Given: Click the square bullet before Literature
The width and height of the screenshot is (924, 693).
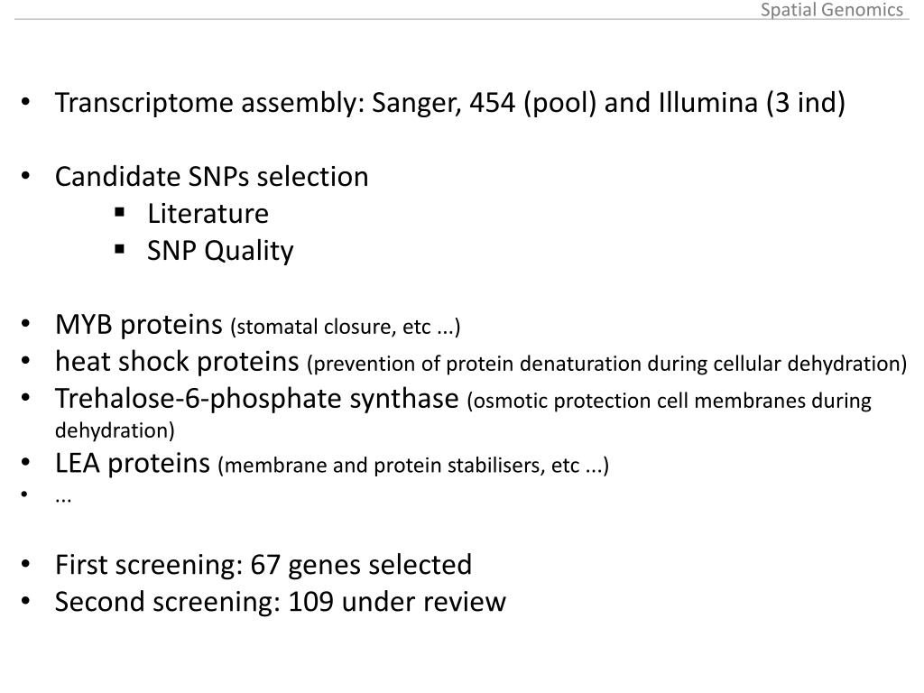Looking at the screenshot, I should click(120, 213).
